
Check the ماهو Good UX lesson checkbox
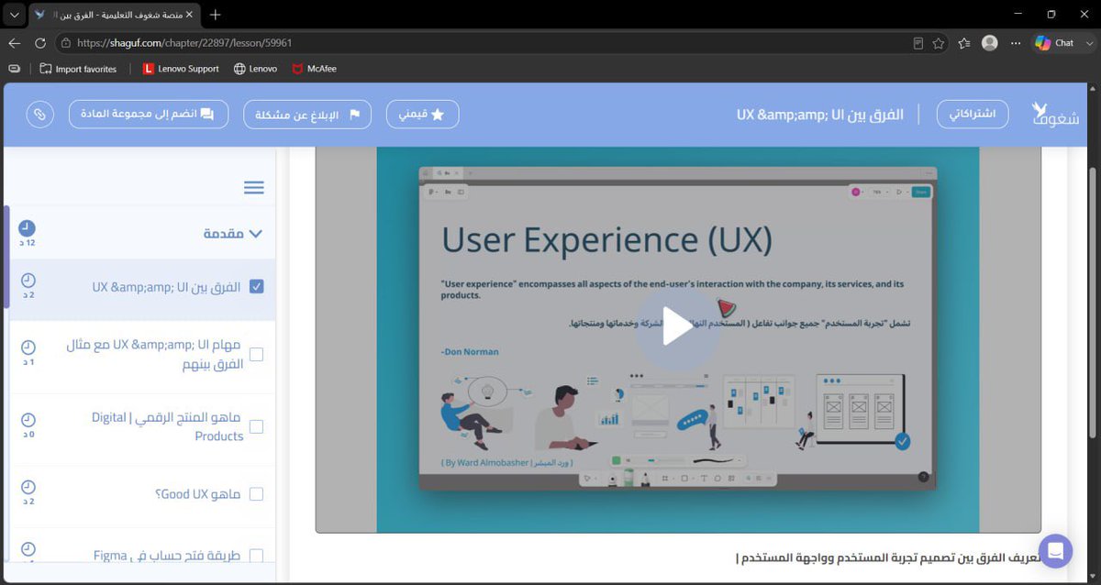tap(256, 494)
